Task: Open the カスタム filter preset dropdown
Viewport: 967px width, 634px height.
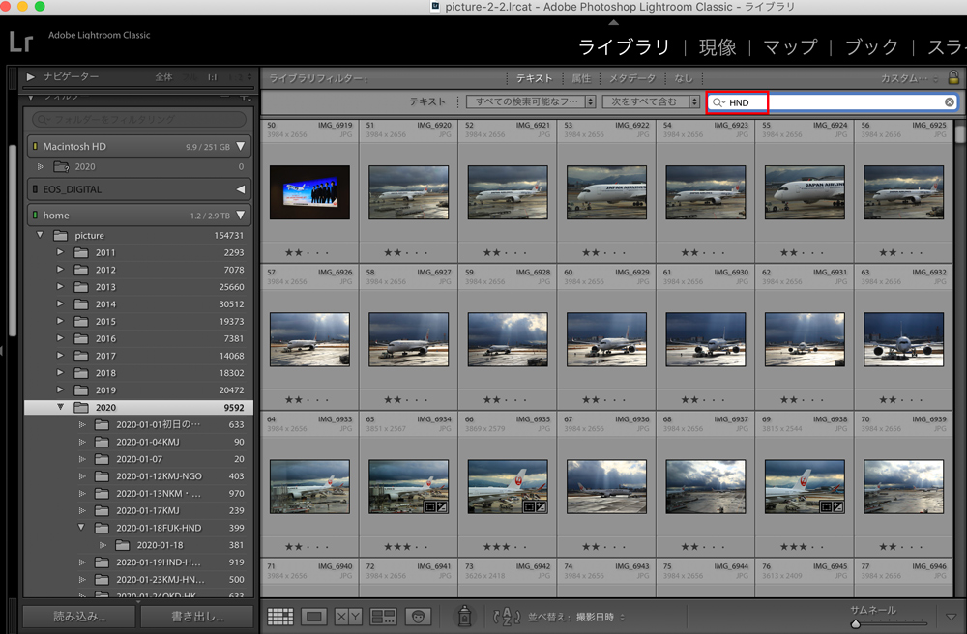Action: [x=909, y=78]
